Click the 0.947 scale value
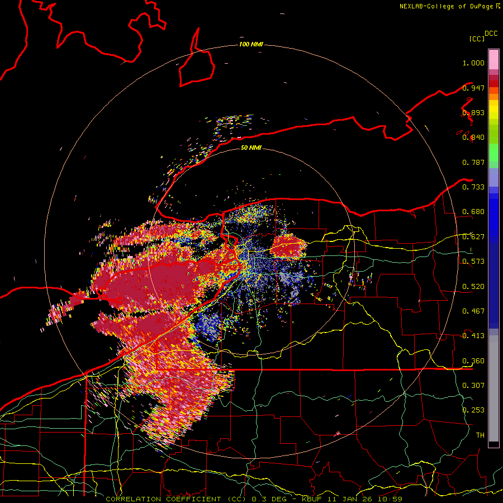The width and height of the screenshot is (503, 503). pyautogui.click(x=473, y=88)
